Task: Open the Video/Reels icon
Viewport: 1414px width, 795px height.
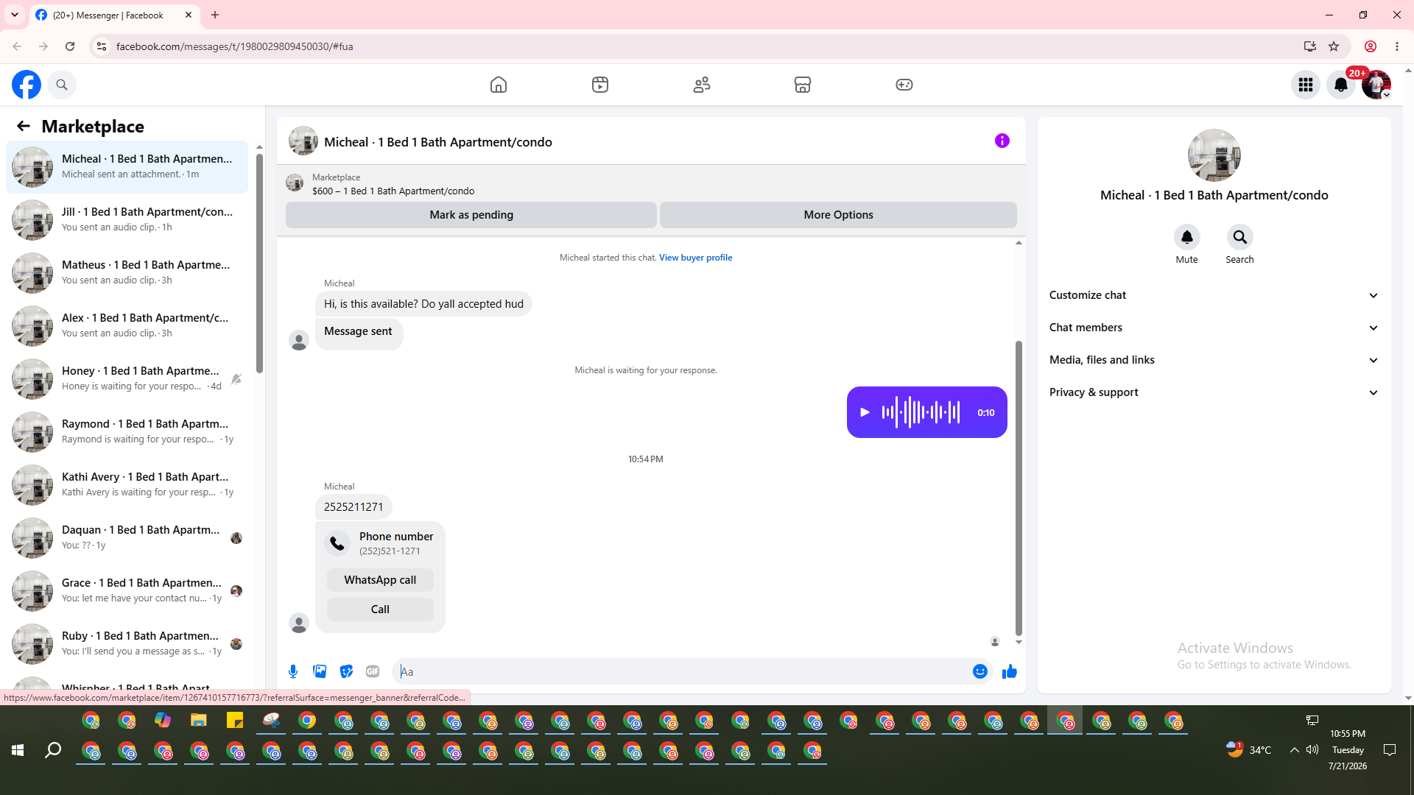Action: click(x=600, y=85)
